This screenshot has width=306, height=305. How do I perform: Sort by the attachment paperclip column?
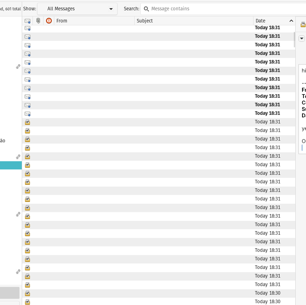tap(38, 21)
